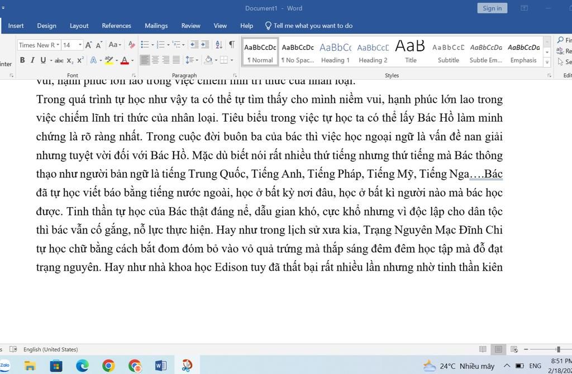Viewport: 572px width, 374px height.
Task: Apply red font color
Action: (x=125, y=60)
